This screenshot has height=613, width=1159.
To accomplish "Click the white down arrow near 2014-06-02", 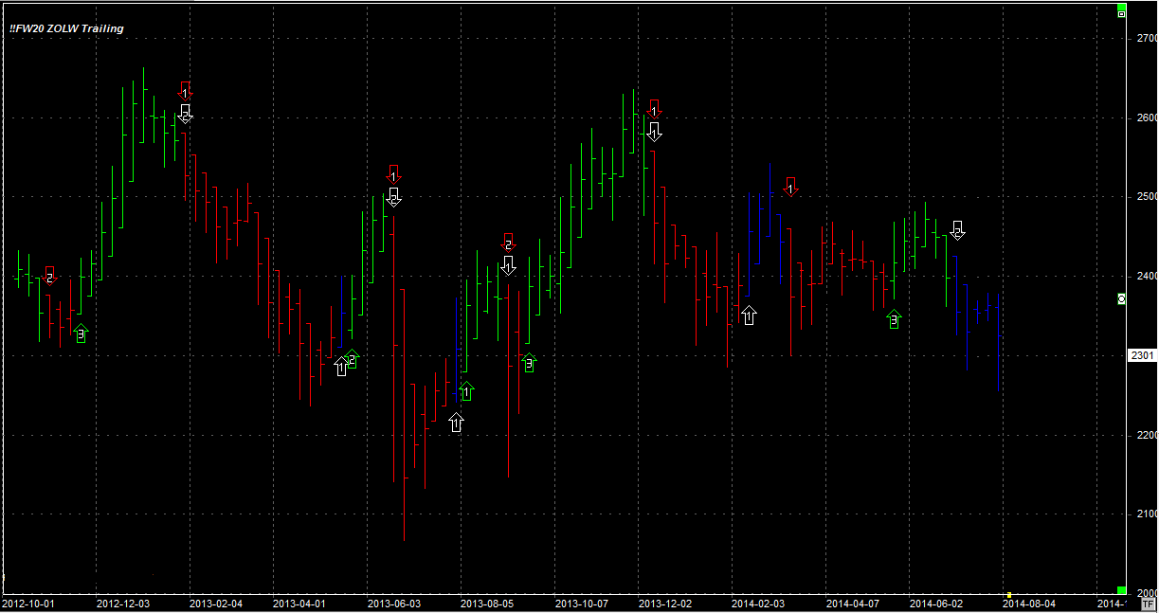I will pos(957,230).
